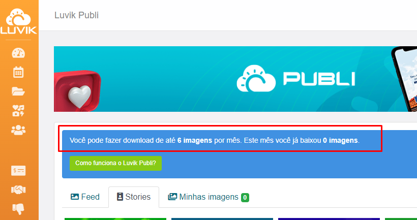Open the Minhas imagens tab
This screenshot has width=417, height=220.
208,197
